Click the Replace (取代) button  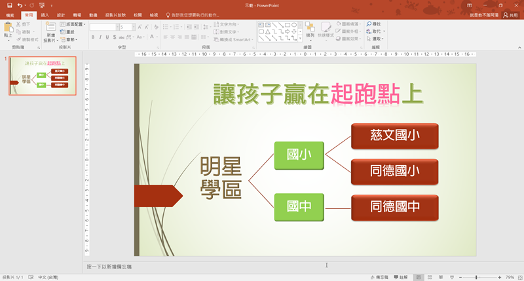[x=375, y=31]
